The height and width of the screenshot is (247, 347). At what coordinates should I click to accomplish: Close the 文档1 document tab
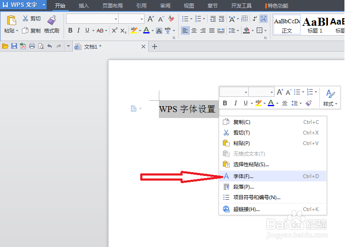click(x=143, y=47)
